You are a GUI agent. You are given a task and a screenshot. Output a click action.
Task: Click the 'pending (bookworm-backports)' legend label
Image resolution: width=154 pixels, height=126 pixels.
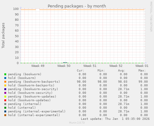[34, 82]
